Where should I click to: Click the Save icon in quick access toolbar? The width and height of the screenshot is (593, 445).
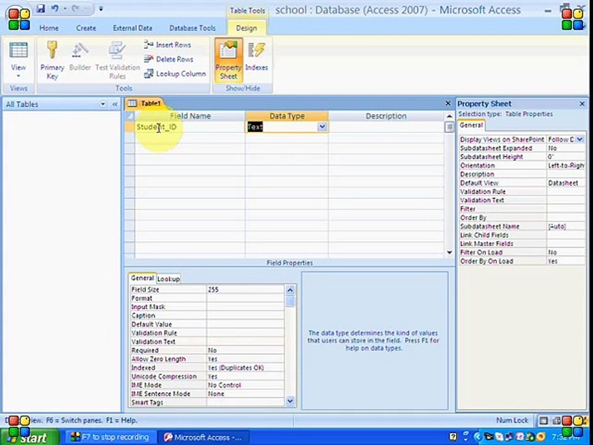point(41,8)
